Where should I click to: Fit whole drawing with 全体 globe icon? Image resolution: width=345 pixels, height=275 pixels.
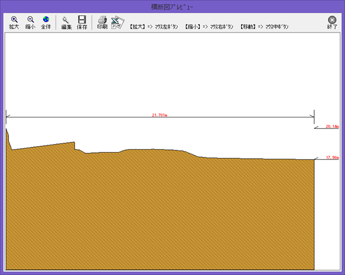click(x=46, y=22)
